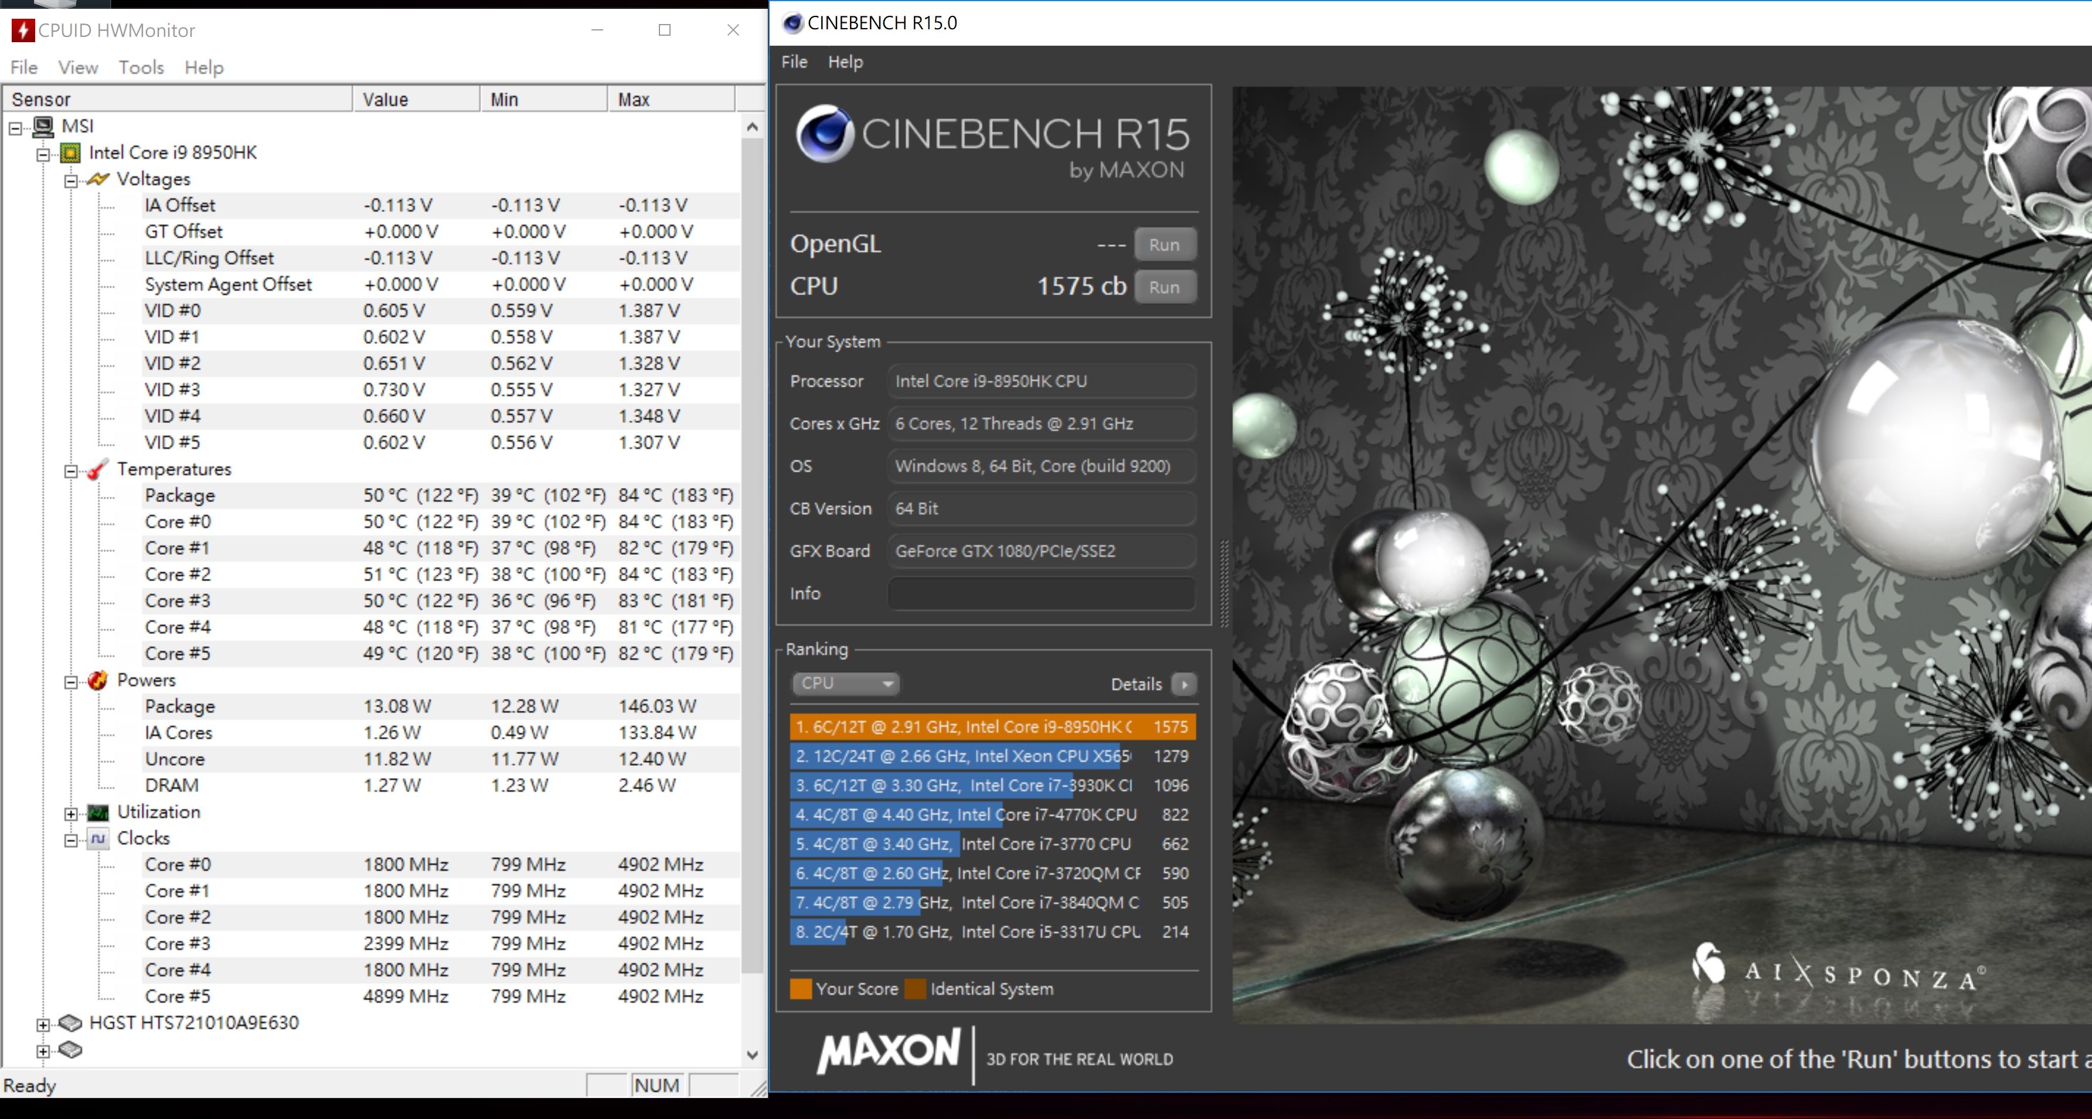Click the Value column header

417,99
